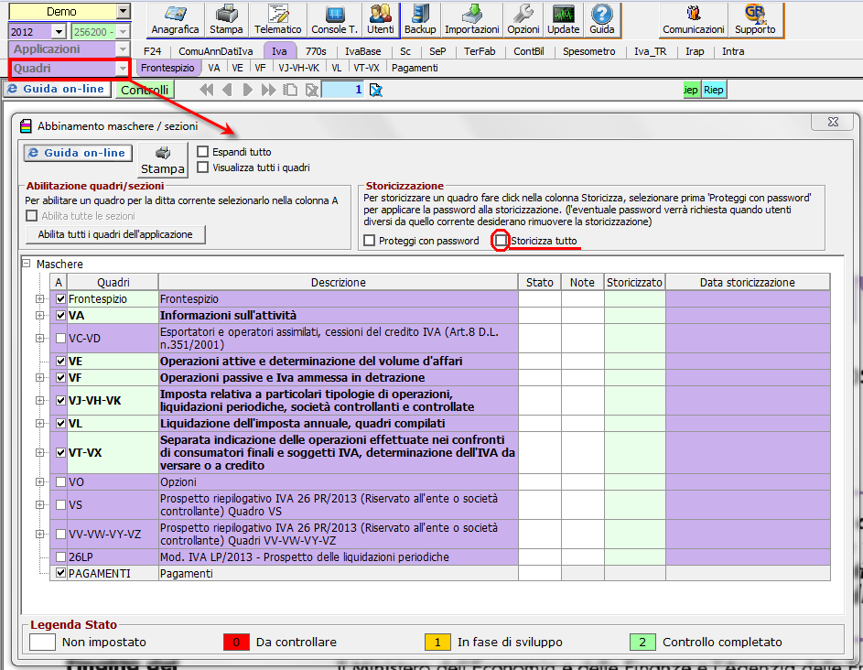Image resolution: width=863 pixels, height=670 pixels.
Task: Click the page number input field
Action: pos(343,90)
